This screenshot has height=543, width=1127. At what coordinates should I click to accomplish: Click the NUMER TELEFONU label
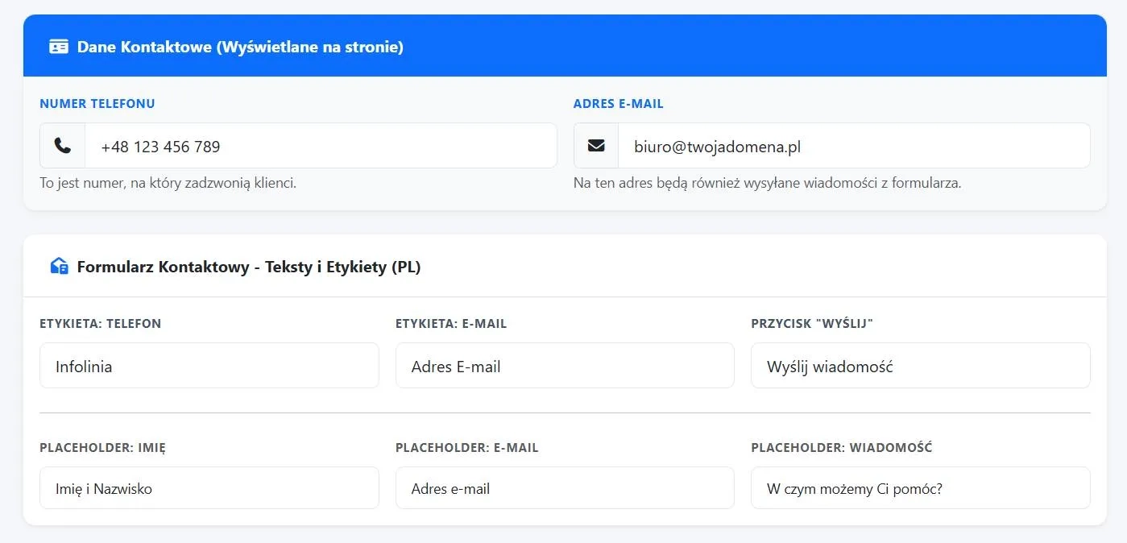pos(97,104)
